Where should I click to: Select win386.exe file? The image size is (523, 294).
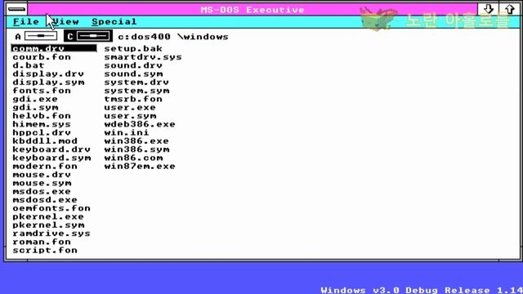136,141
